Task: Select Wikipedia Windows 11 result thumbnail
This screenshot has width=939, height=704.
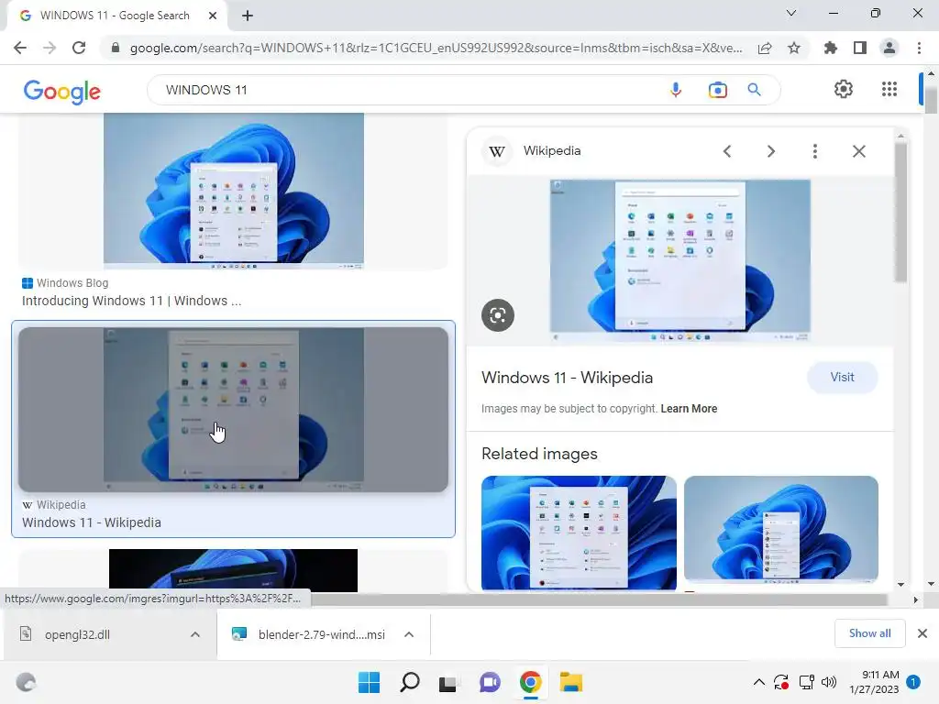Action: point(234,410)
